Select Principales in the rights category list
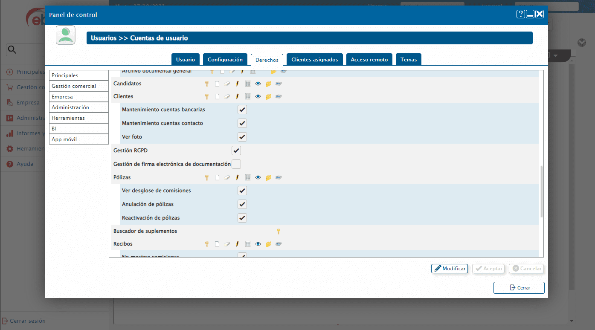Screen dimensions: 595x330 (x=79, y=75)
